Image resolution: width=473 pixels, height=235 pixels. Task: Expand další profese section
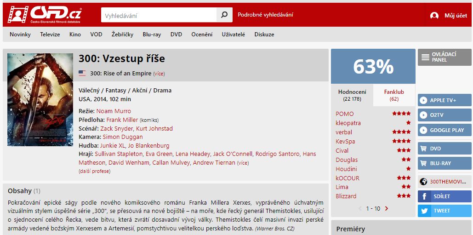[x=94, y=172]
